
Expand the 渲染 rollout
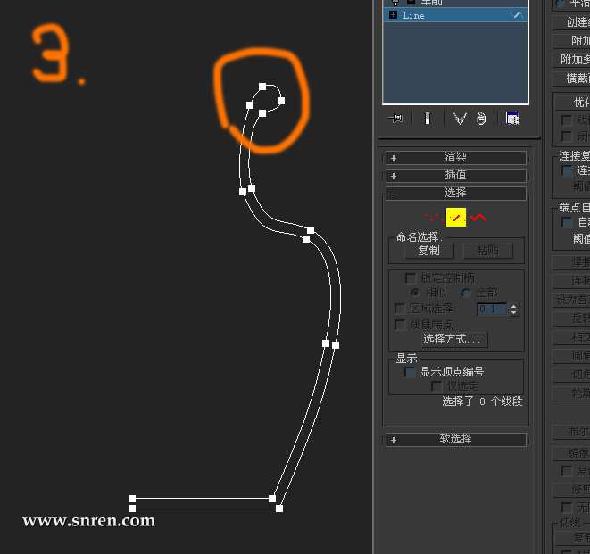tap(456, 158)
